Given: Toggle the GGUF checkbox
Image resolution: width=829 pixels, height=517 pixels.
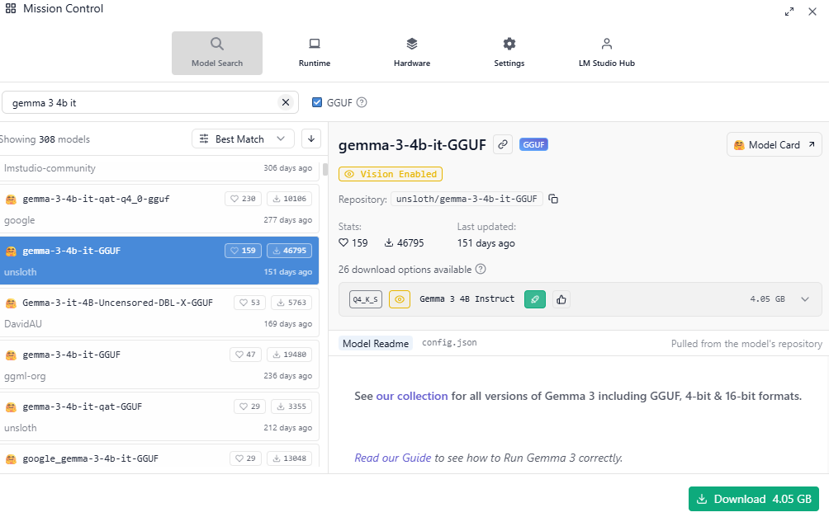Looking at the screenshot, I should pos(317,102).
